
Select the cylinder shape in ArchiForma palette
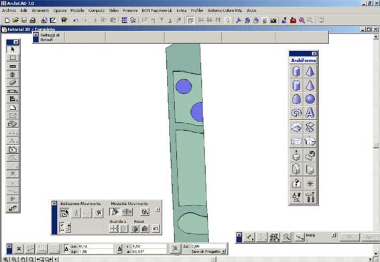[296, 85]
